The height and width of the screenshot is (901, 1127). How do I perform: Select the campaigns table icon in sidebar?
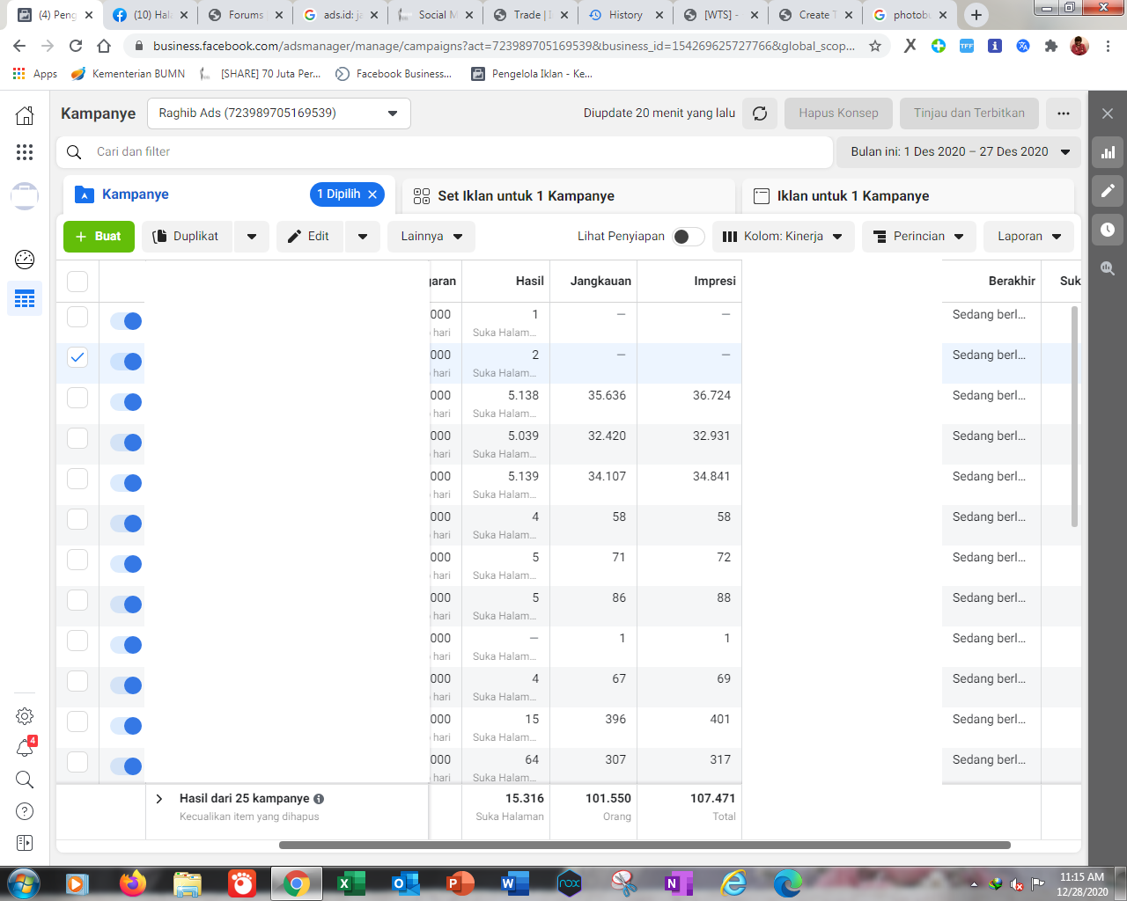(25, 299)
